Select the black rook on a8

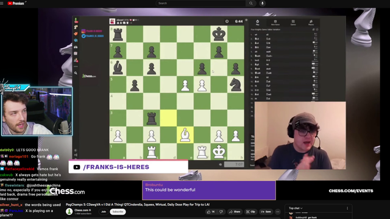click(118, 34)
